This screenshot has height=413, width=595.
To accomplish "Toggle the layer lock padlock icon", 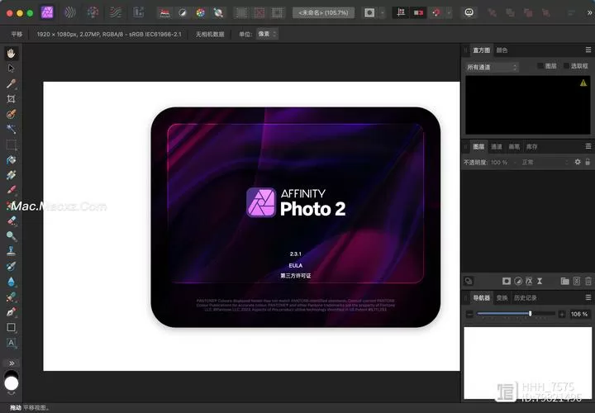I will coord(588,162).
